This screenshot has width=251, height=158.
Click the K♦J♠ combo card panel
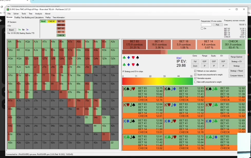click(143, 126)
